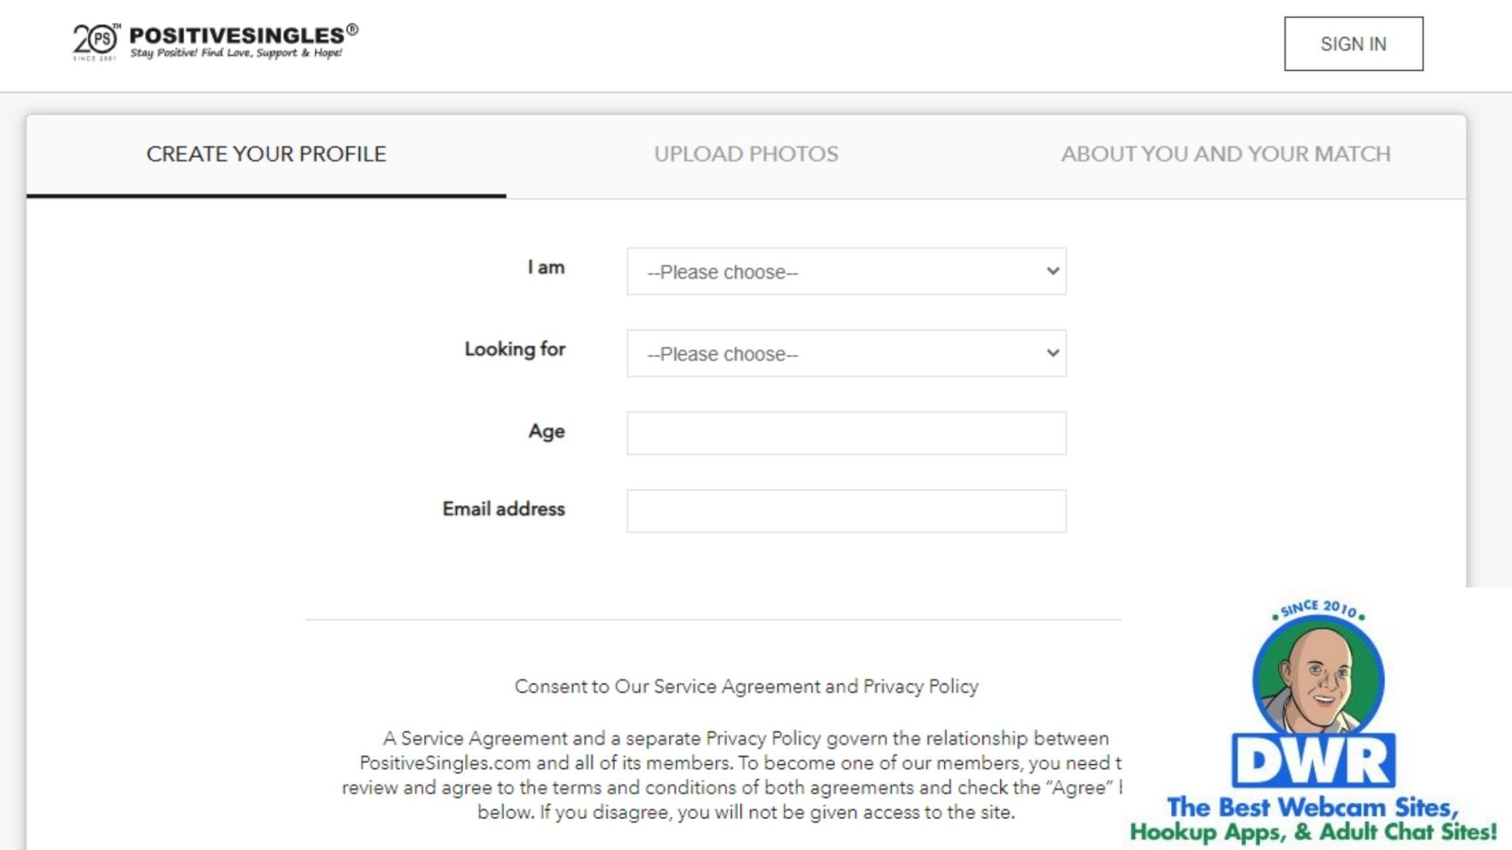1512x850 pixels.
Task: Select the CREATE YOUR PROFILE tab
Action: pos(266,154)
